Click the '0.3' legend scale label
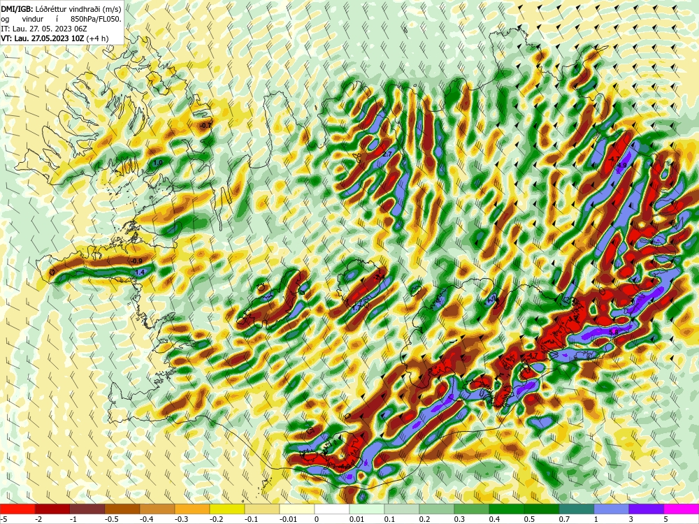This screenshot has height=524, width=699. click(x=460, y=519)
